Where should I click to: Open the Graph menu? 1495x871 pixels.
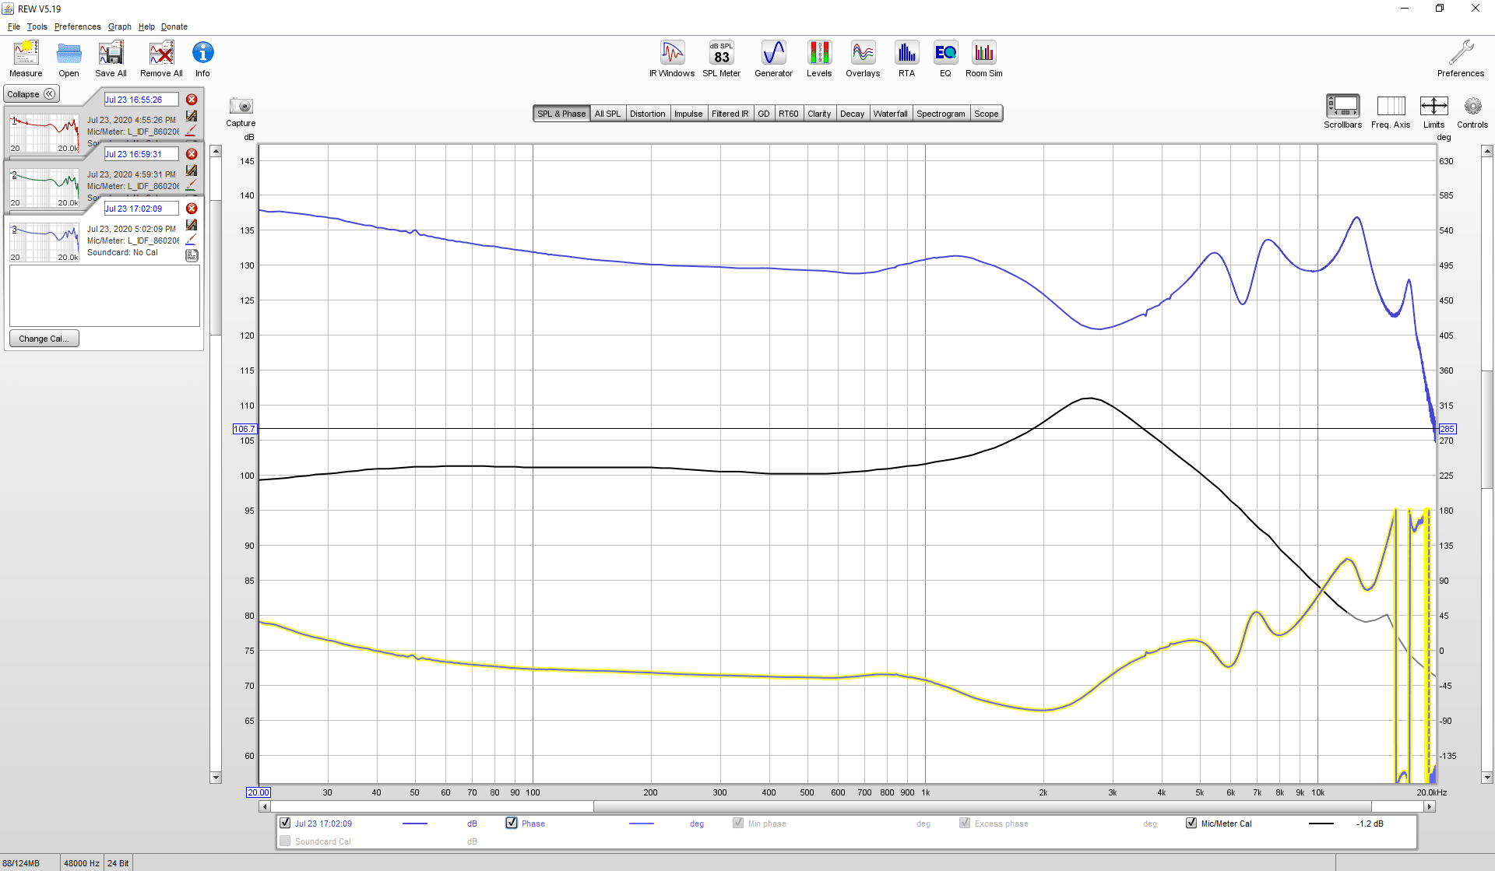tap(120, 26)
